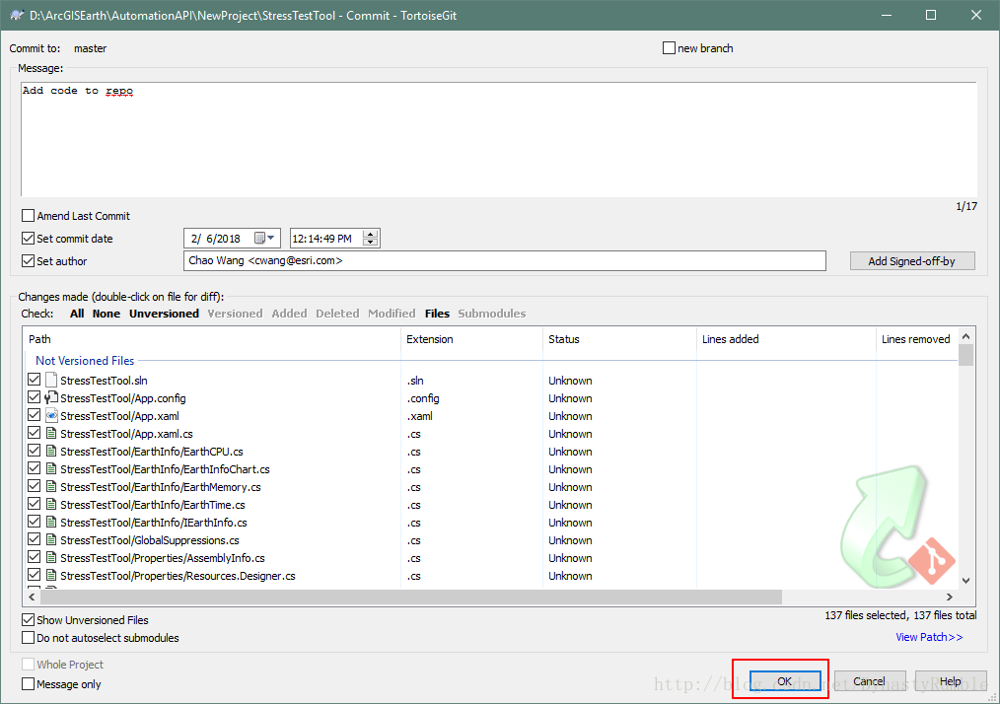Uncheck EarthCPU.cs file checkbox
The image size is (1000, 704).
35,451
